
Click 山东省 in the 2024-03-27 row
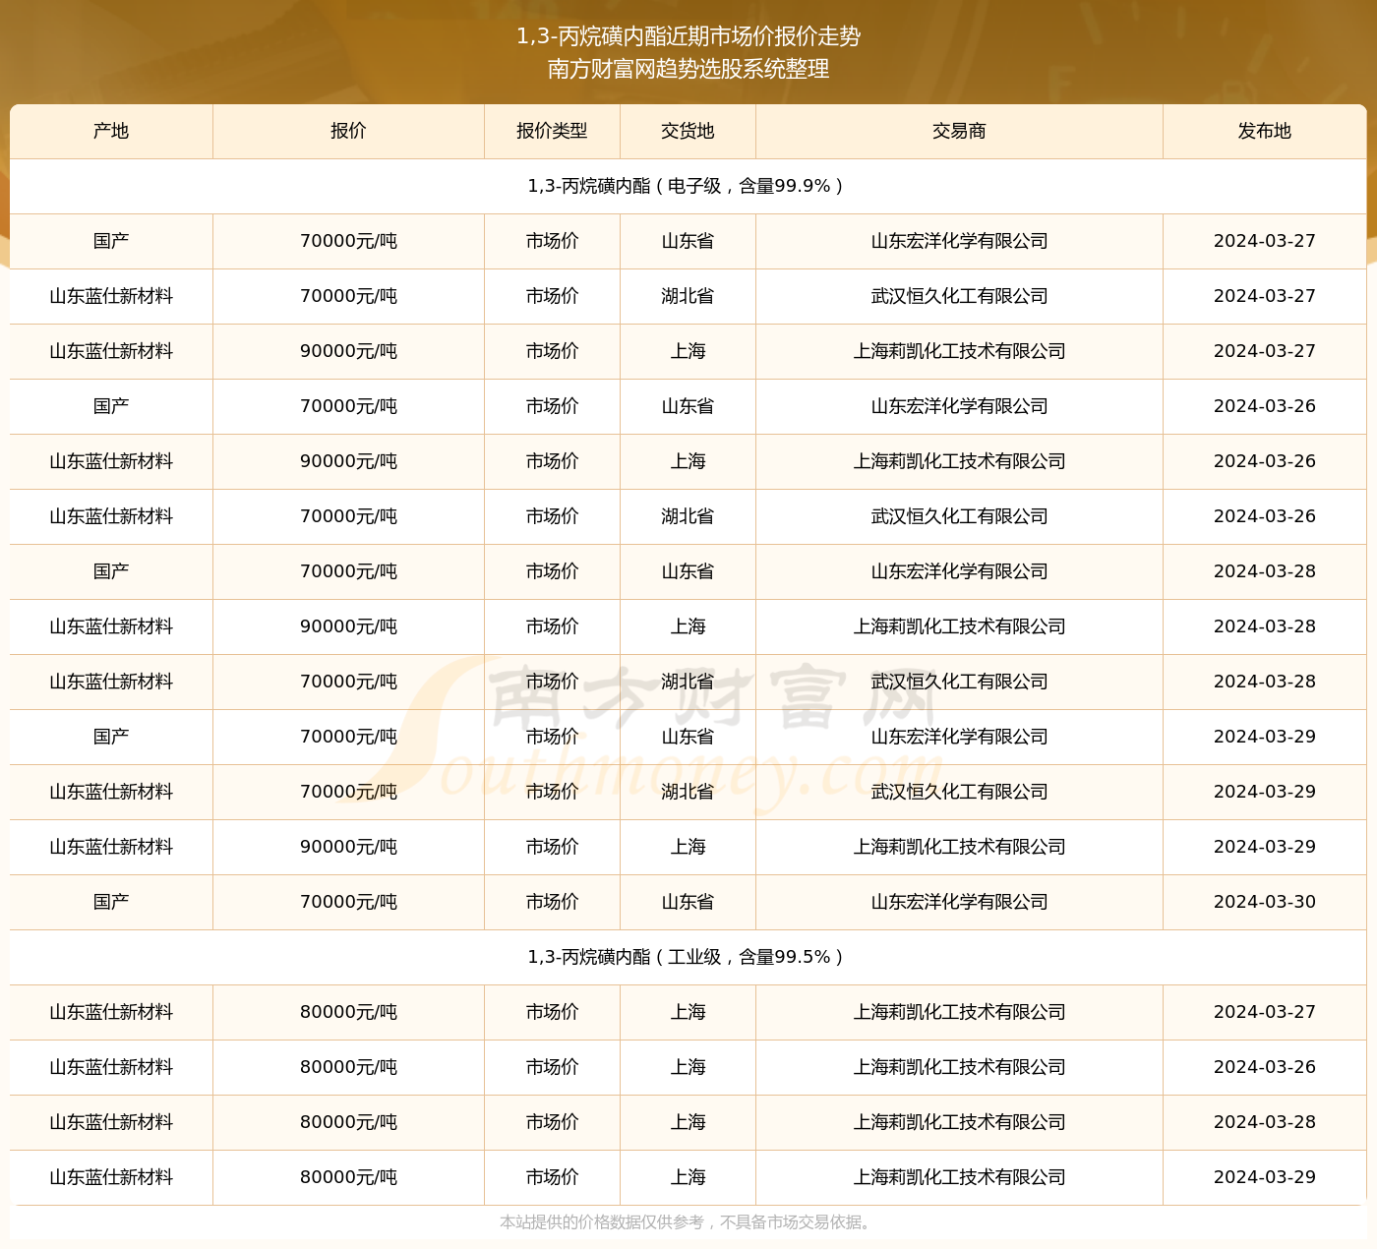tap(688, 241)
